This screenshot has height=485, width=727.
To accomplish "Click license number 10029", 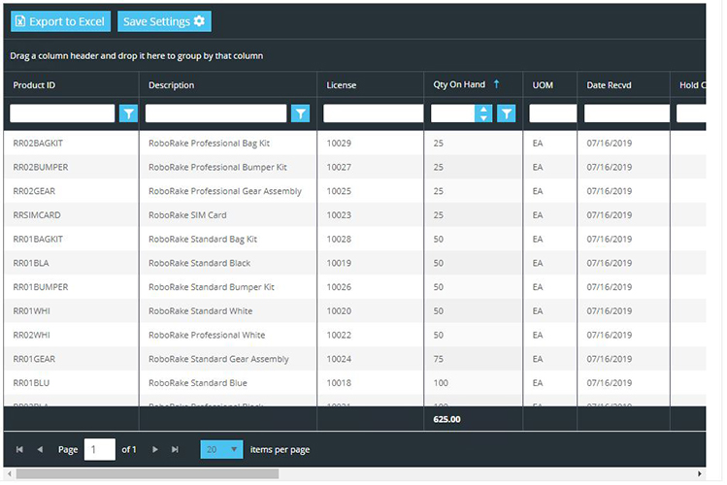I will (339, 144).
